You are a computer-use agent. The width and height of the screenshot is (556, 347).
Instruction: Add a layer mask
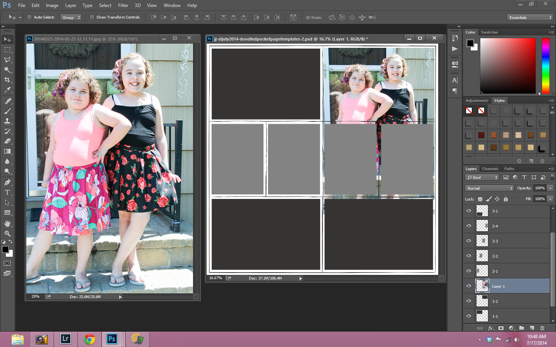[501, 328]
